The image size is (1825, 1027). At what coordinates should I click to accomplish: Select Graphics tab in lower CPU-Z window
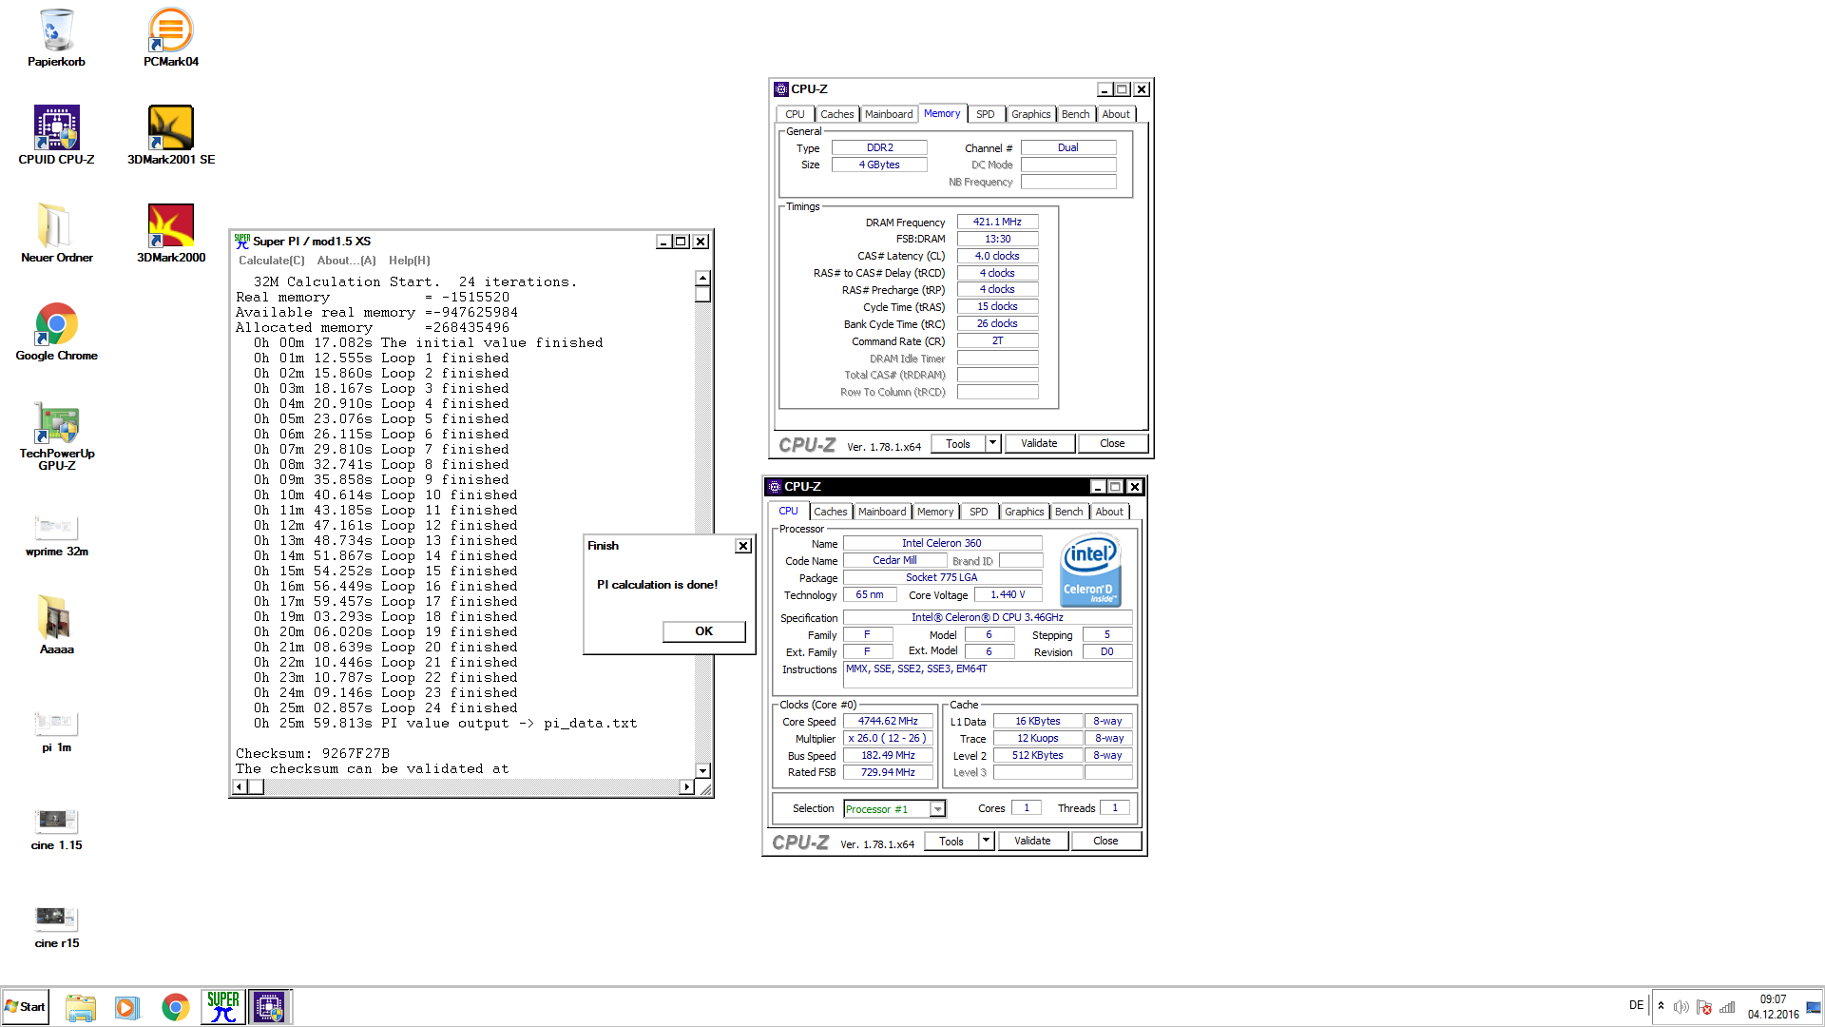(x=1024, y=512)
